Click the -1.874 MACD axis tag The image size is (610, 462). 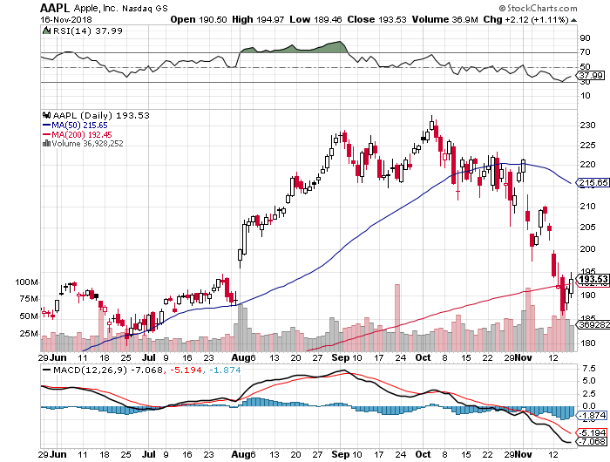coord(593,416)
